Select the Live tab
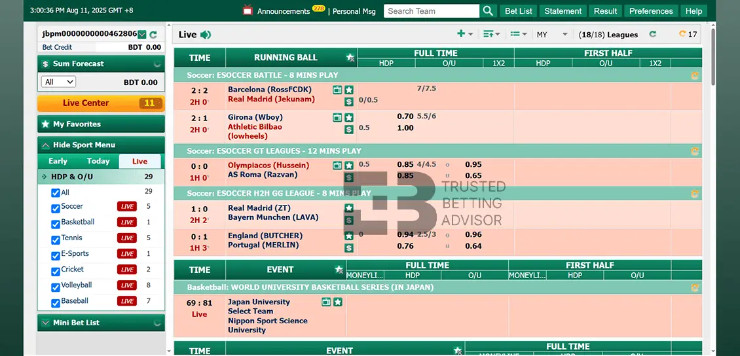The image size is (740, 356). 139,161
